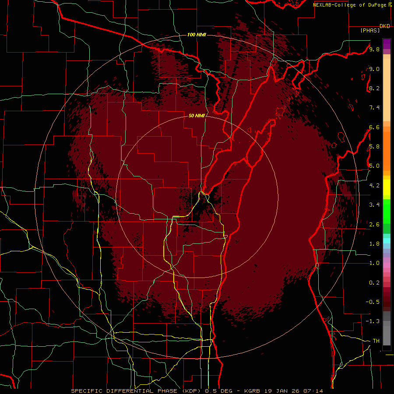This screenshot has height=394, width=394.
Task: Click the orange segment of color bar
Action: point(387,151)
